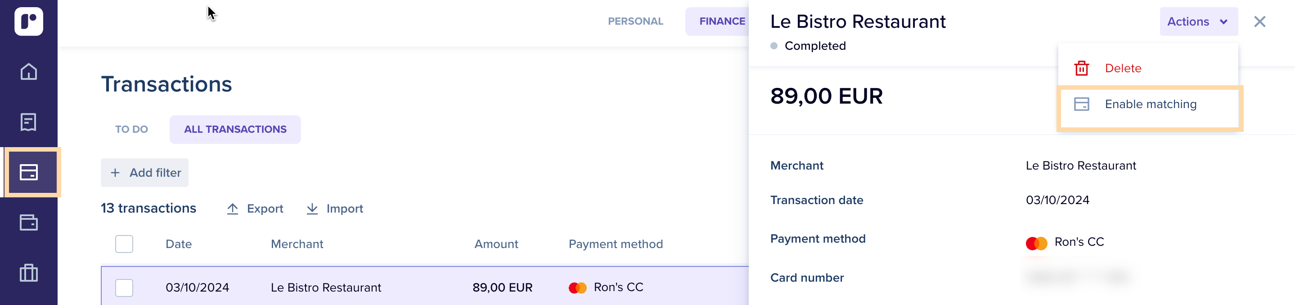Click the red trash Delete icon
The height and width of the screenshot is (305, 1295).
click(x=1081, y=68)
